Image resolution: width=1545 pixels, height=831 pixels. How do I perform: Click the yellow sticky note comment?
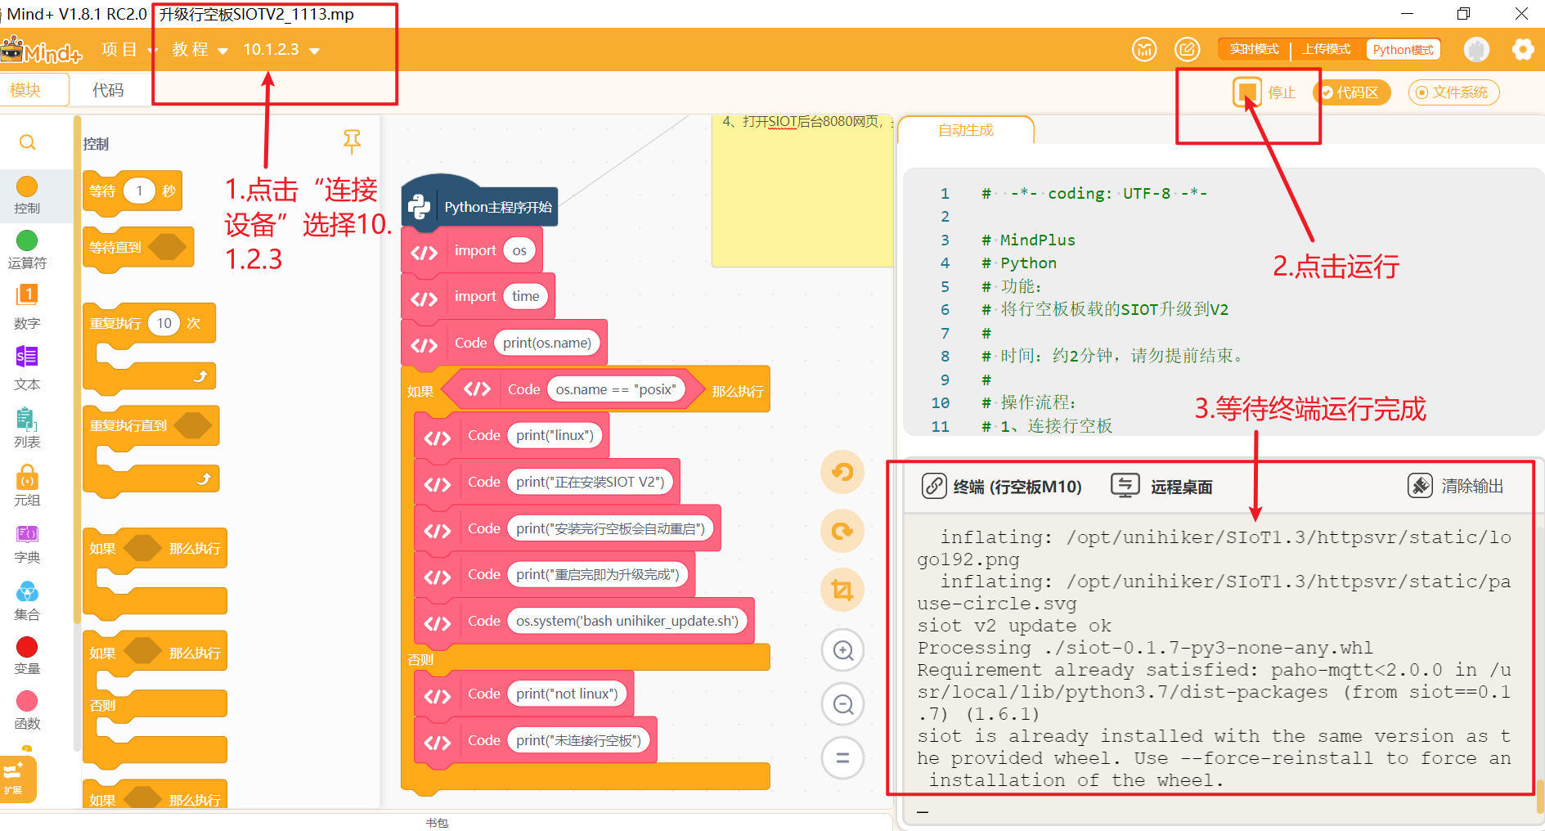(802, 192)
